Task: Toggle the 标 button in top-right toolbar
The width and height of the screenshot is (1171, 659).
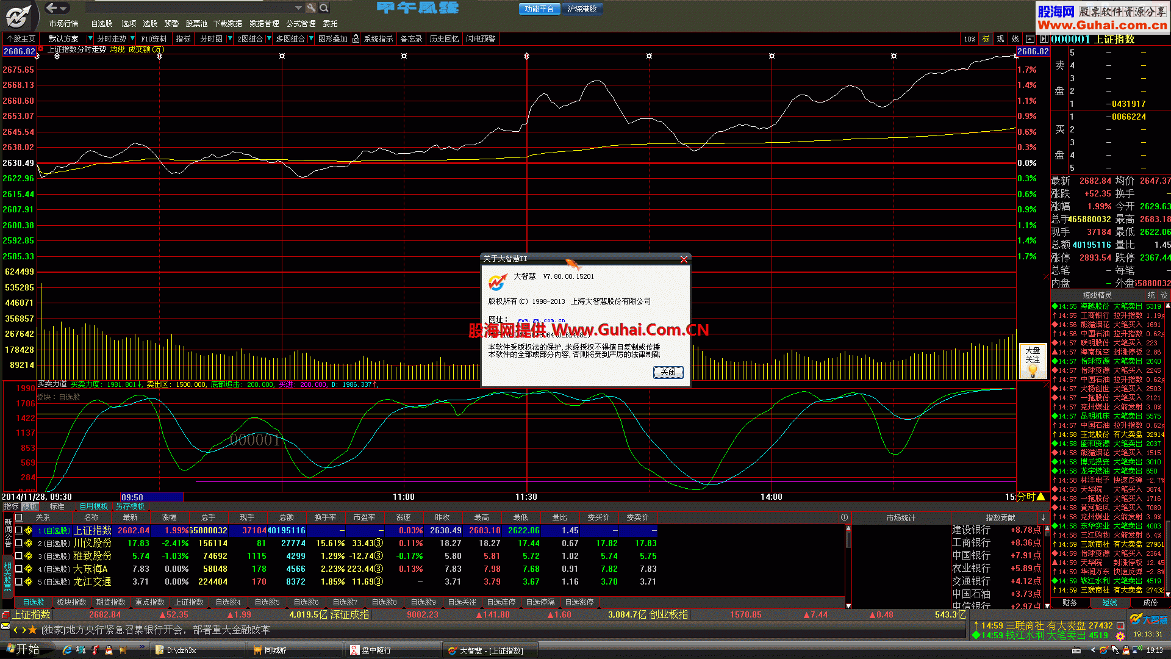Action: [x=986, y=39]
